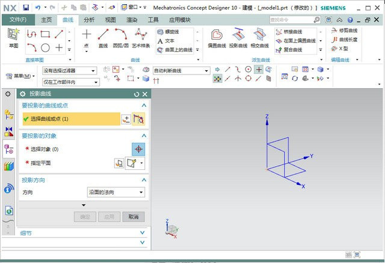Screen dimensions: 385x263
Task: Switch to the 渲染 tab
Action: (132, 20)
